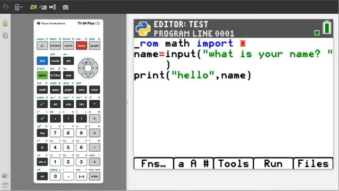Select the second view layout icon in the toolbar

point(43,7)
